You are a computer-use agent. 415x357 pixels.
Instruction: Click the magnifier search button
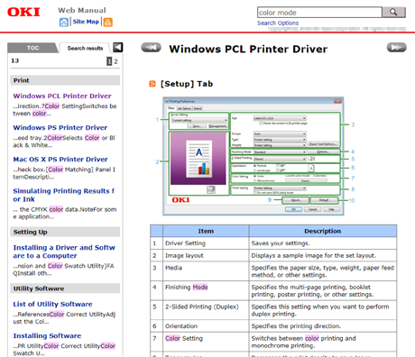tap(393, 13)
